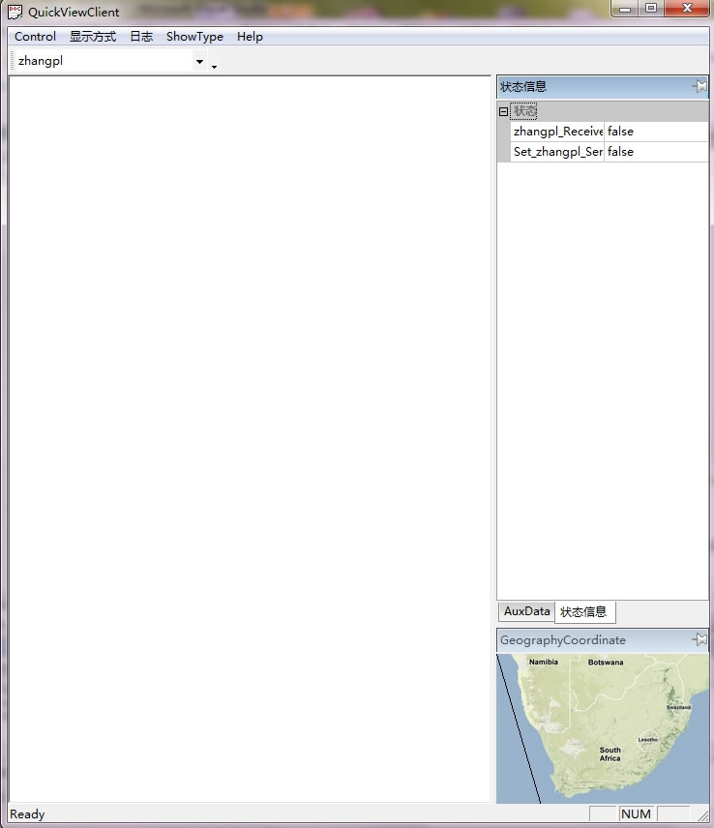Switch to the 状态信息 tab
Screen dimensions: 714x828
point(584,612)
